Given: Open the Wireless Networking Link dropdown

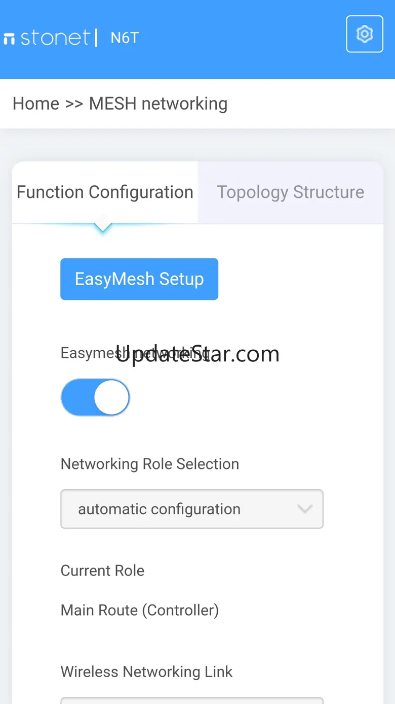Looking at the screenshot, I should pos(191,700).
